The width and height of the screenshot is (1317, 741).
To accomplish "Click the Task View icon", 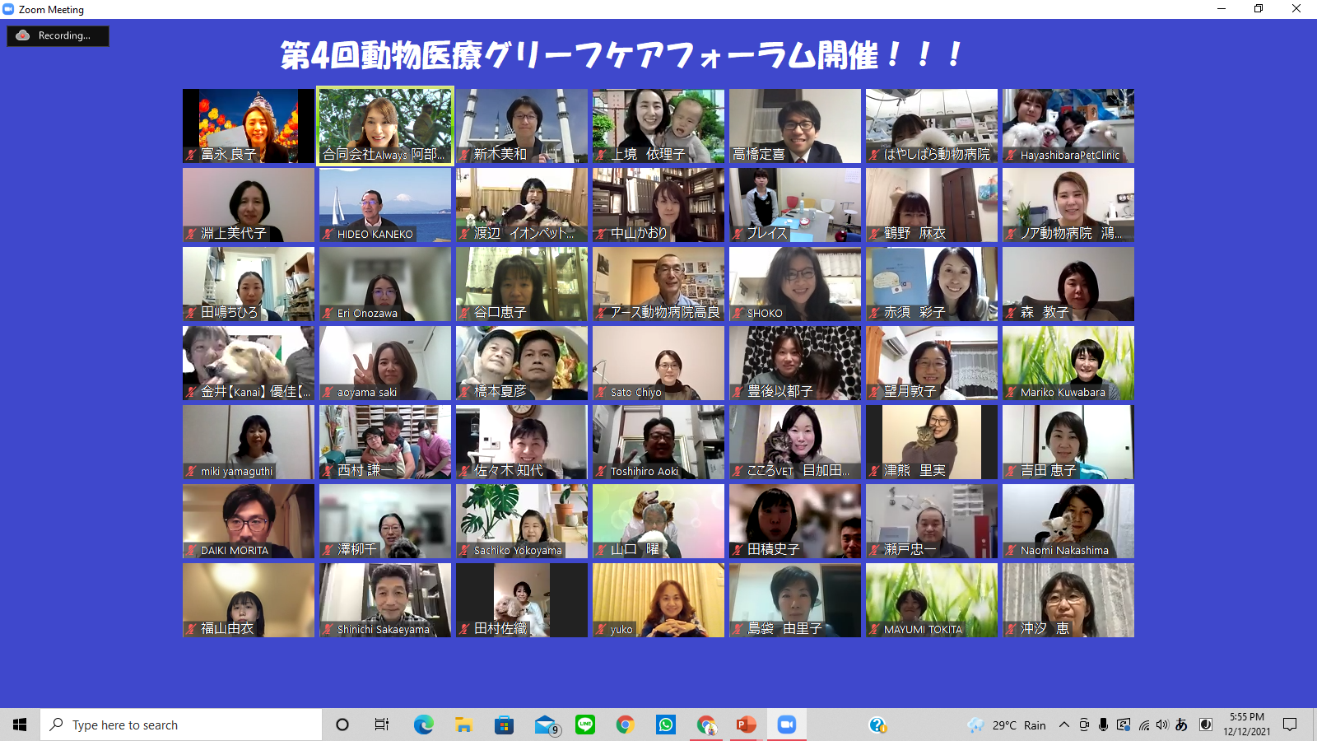I will pos(382,725).
